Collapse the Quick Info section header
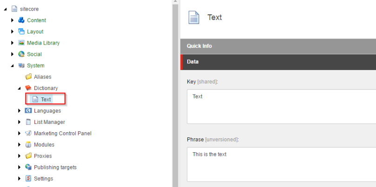Image resolution: width=376 pixels, height=187 pixels. tap(278, 46)
